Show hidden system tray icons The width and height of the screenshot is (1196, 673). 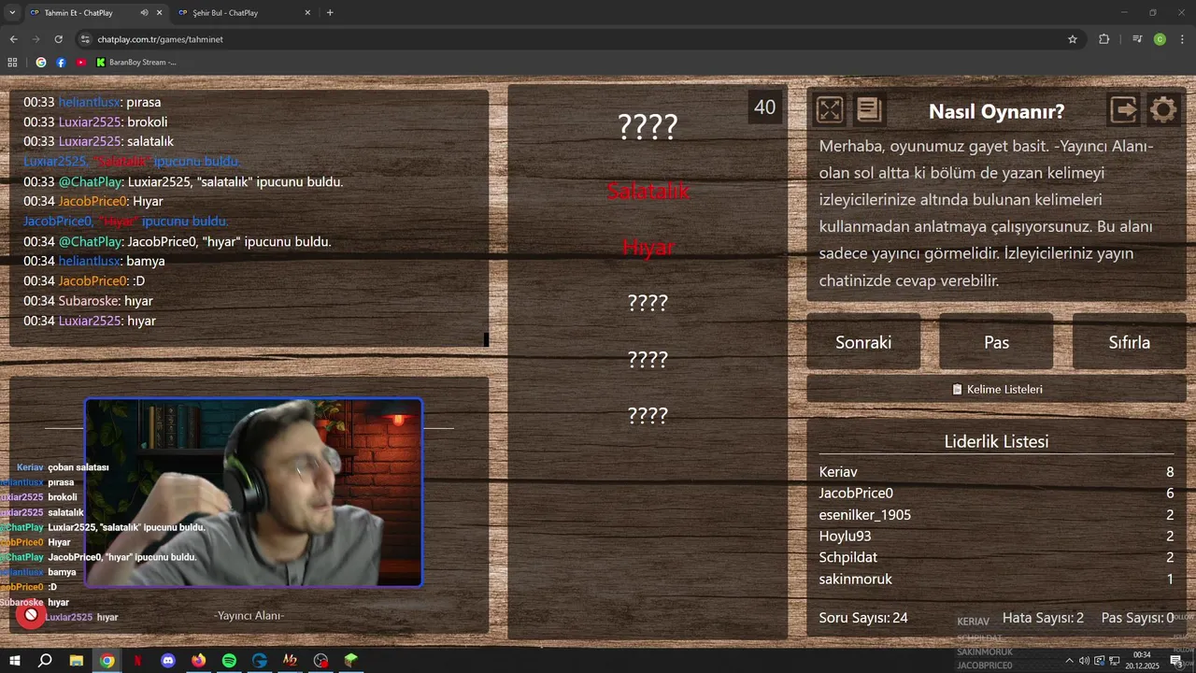point(1069,661)
